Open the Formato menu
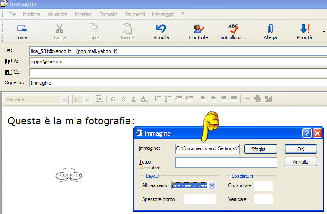 click(x=108, y=14)
